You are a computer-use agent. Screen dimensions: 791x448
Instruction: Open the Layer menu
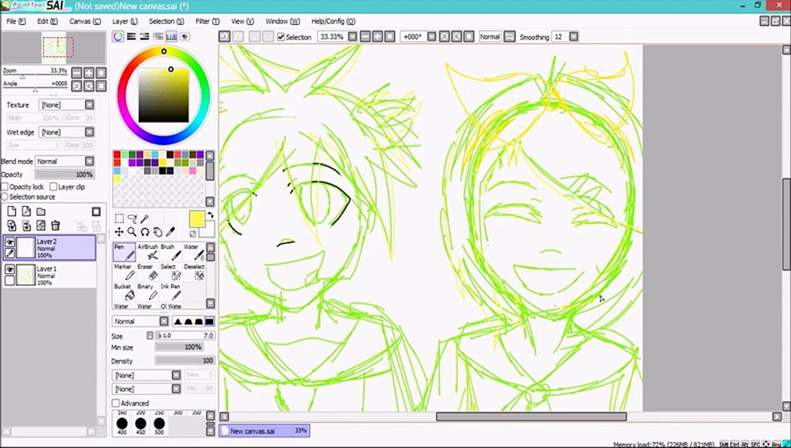[x=124, y=21]
